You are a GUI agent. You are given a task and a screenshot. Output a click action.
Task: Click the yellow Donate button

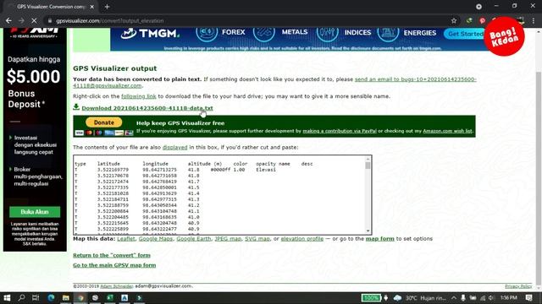coord(103,122)
